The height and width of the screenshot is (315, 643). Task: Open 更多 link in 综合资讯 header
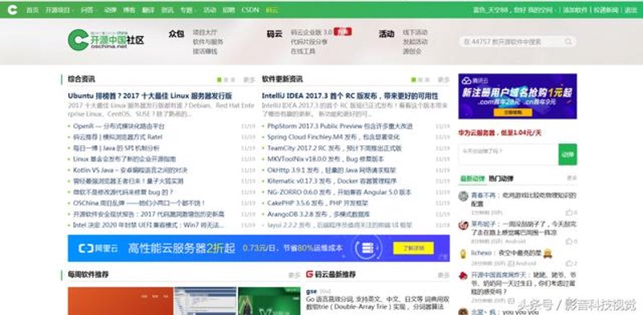[x=249, y=80]
